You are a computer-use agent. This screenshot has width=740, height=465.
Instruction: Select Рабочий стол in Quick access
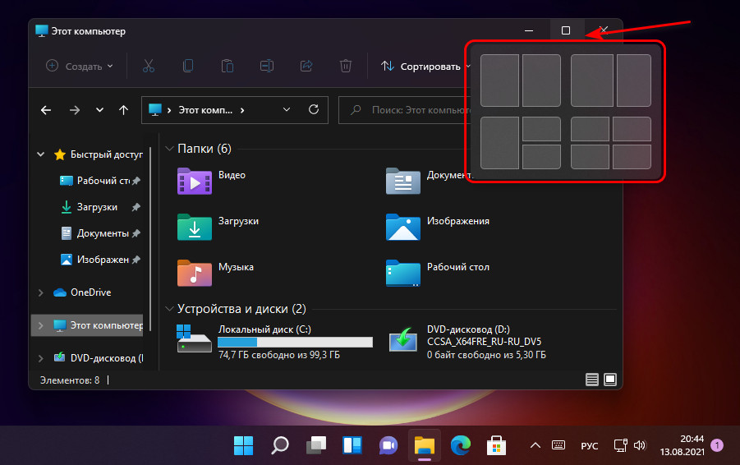click(100, 181)
